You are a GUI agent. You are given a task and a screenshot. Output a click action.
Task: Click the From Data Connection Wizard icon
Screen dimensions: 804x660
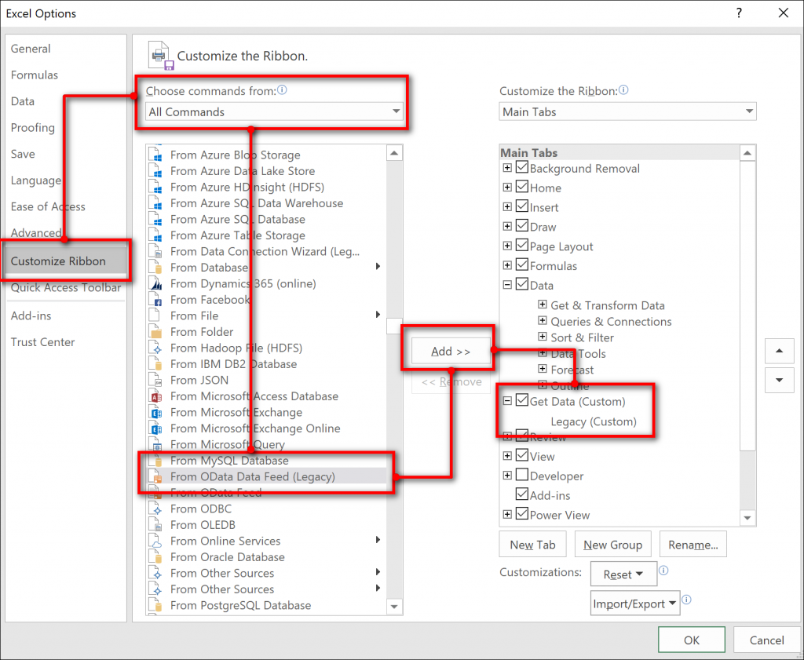click(155, 252)
